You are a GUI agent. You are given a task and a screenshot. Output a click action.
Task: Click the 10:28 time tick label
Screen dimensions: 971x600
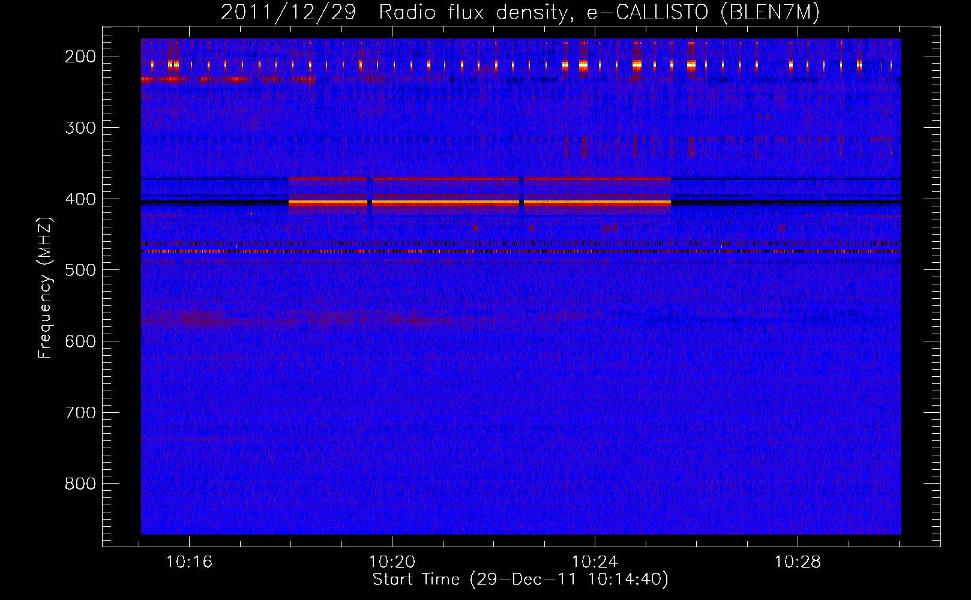pyautogui.click(x=798, y=562)
